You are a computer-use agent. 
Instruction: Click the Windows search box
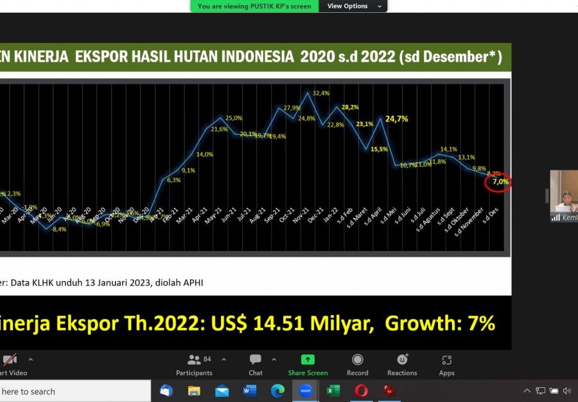coord(75,391)
